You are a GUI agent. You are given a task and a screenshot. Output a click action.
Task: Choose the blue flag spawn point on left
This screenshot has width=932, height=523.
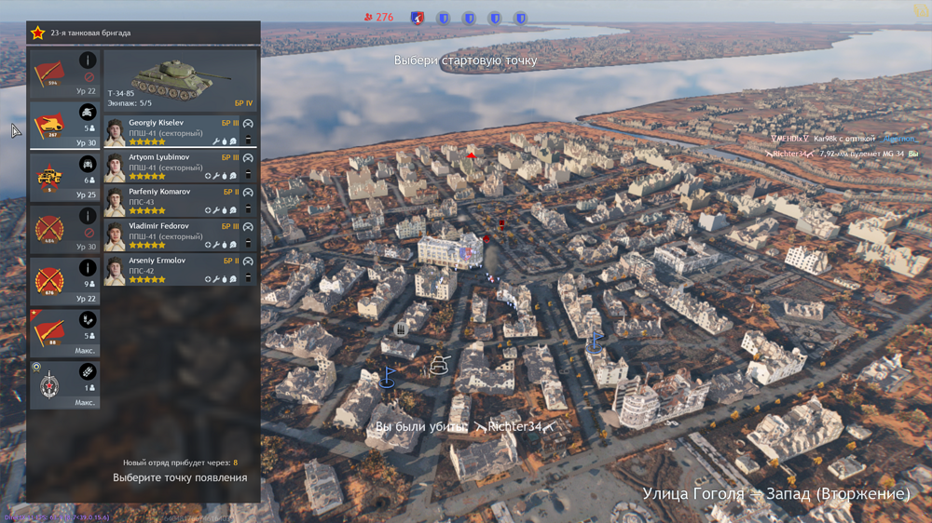pyautogui.click(x=388, y=376)
